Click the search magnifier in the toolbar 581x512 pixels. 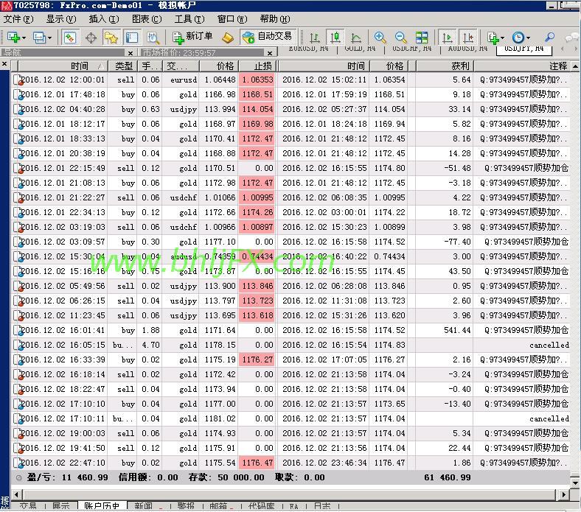(x=549, y=37)
